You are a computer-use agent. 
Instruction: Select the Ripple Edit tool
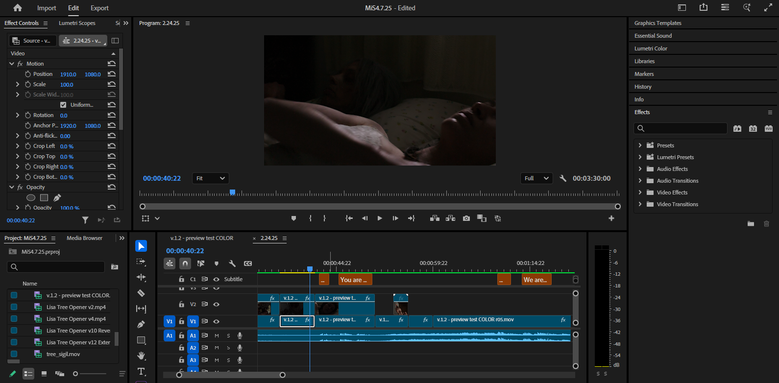point(141,277)
